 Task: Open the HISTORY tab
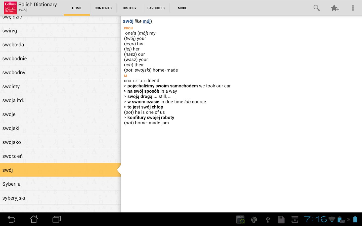pyautogui.click(x=129, y=8)
